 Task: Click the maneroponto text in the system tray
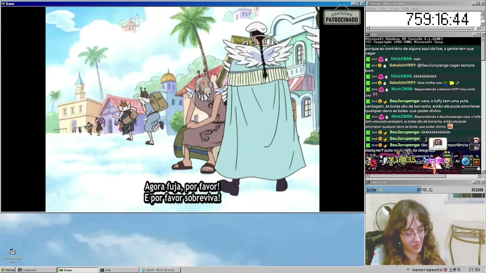[x=427, y=270]
